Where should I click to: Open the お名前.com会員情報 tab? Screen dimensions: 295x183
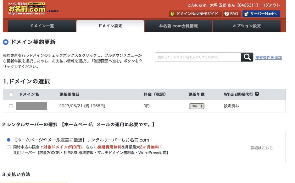click(178, 26)
